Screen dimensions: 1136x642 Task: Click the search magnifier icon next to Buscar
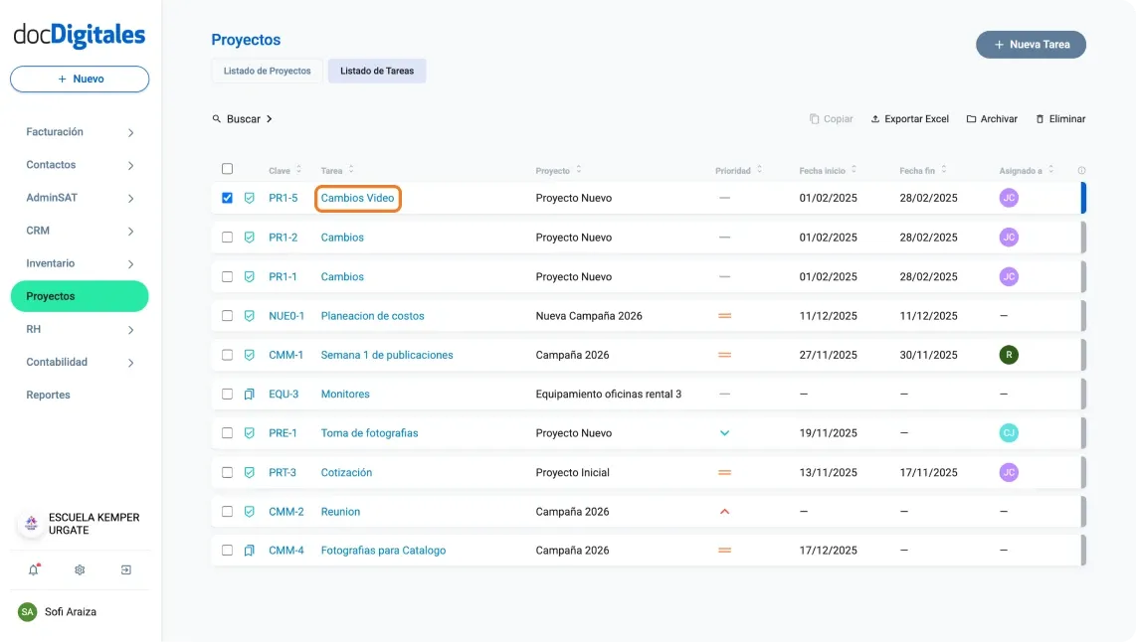tap(216, 118)
